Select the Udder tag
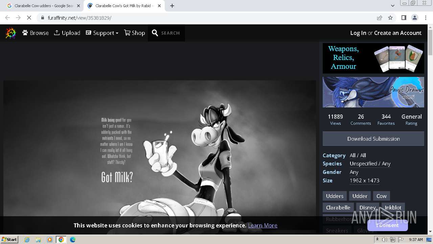 coord(360,196)
